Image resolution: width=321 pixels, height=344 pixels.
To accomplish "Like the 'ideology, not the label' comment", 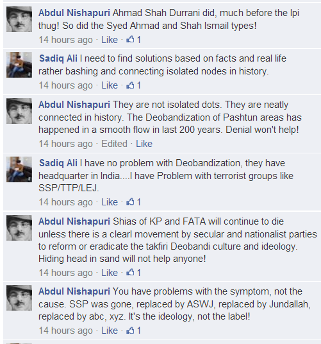I will click(110, 331).
